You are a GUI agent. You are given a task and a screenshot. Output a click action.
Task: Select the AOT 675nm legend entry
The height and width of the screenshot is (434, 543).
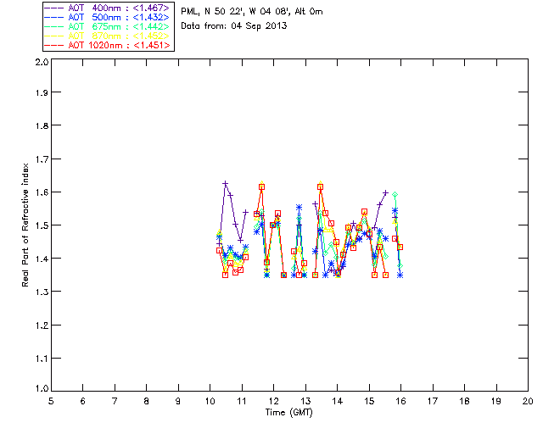pos(108,26)
